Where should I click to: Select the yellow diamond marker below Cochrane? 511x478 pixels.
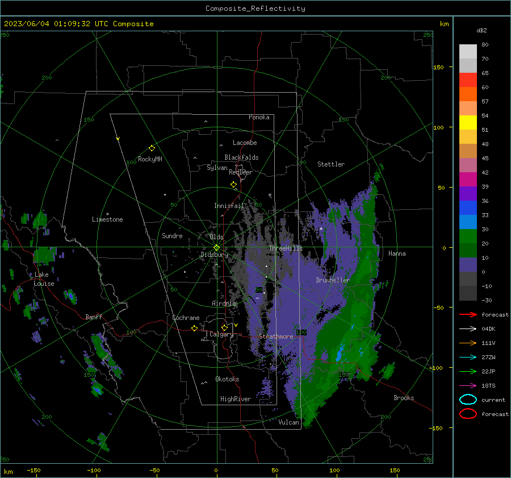click(195, 329)
